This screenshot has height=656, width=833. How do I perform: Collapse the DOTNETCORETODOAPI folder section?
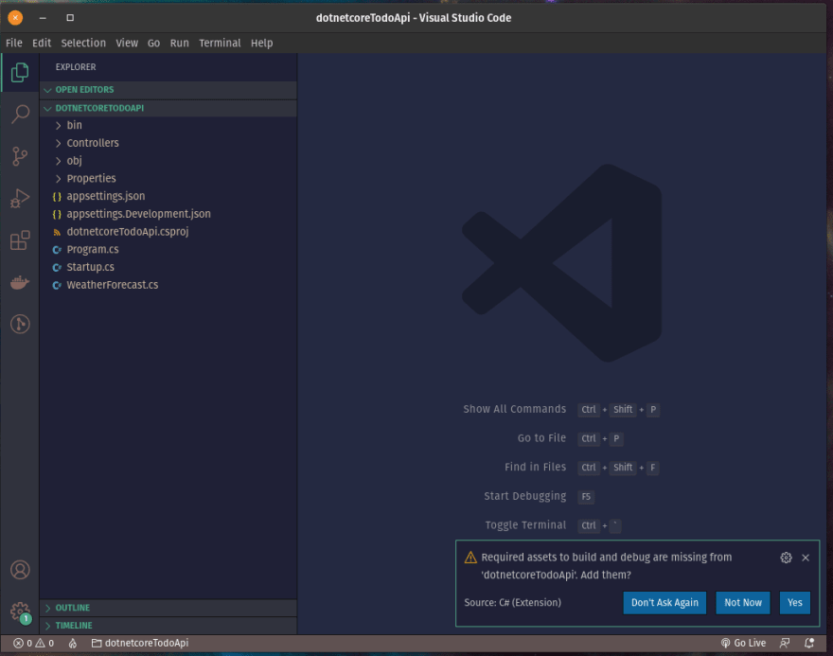click(x=168, y=108)
